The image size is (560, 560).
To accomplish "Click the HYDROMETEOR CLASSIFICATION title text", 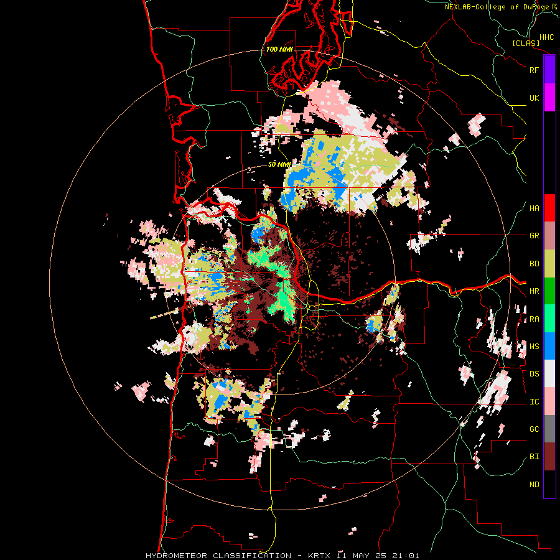I will (218, 556).
